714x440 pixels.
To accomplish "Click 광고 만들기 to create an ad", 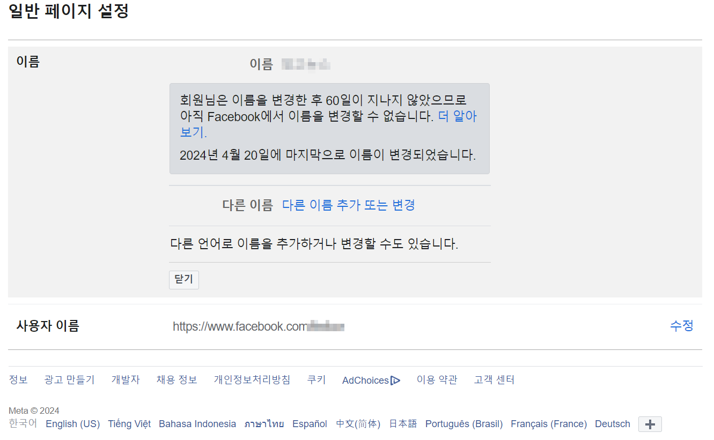I will coord(69,379).
